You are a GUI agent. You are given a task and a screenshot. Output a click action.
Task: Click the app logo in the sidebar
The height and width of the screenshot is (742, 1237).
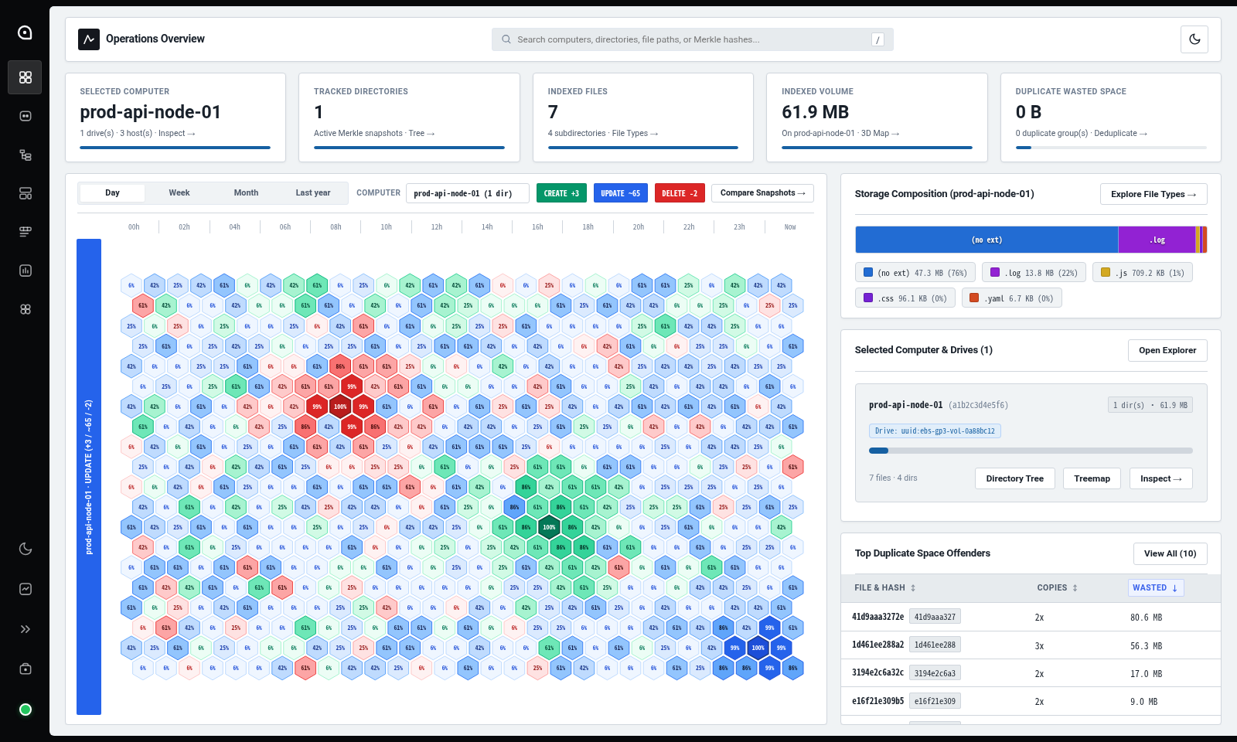tap(25, 32)
